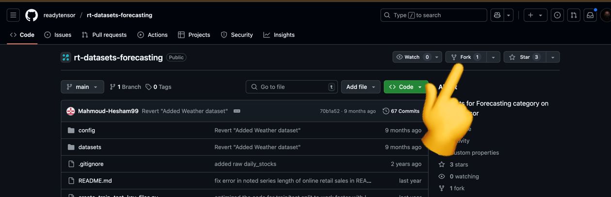The width and height of the screenshot is (611, 197).
Task: Expand the Fork options arrow
Action: 493,57
